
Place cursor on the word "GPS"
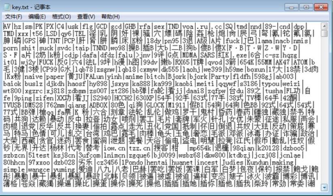click(x=30, y=41)
